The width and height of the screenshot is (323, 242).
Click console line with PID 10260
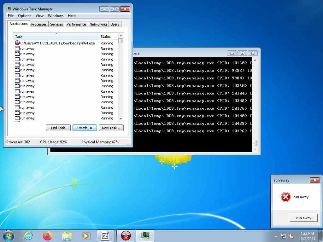click(193, 86)
